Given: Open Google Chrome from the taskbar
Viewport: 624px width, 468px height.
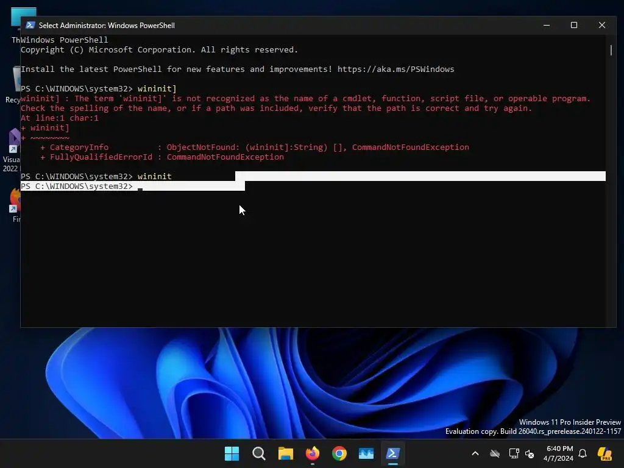Looking at the screenshot, I should 339,453.
